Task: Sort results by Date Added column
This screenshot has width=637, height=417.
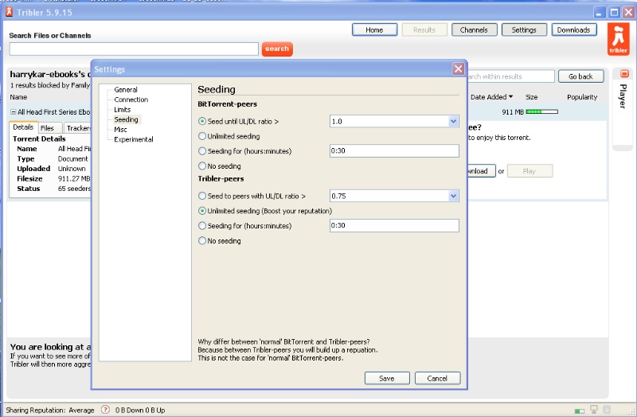Action: click(490, 97)
